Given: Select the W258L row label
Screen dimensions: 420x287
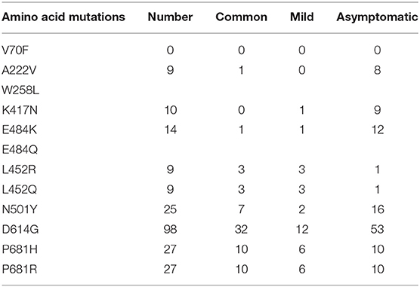Looking at the screenshot, I should (20, 90).
